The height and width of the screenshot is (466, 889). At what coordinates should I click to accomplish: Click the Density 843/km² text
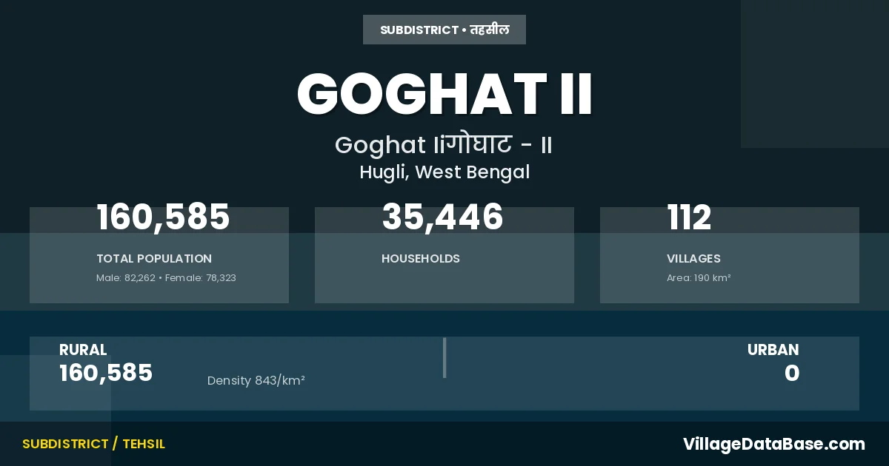[256, 381]
